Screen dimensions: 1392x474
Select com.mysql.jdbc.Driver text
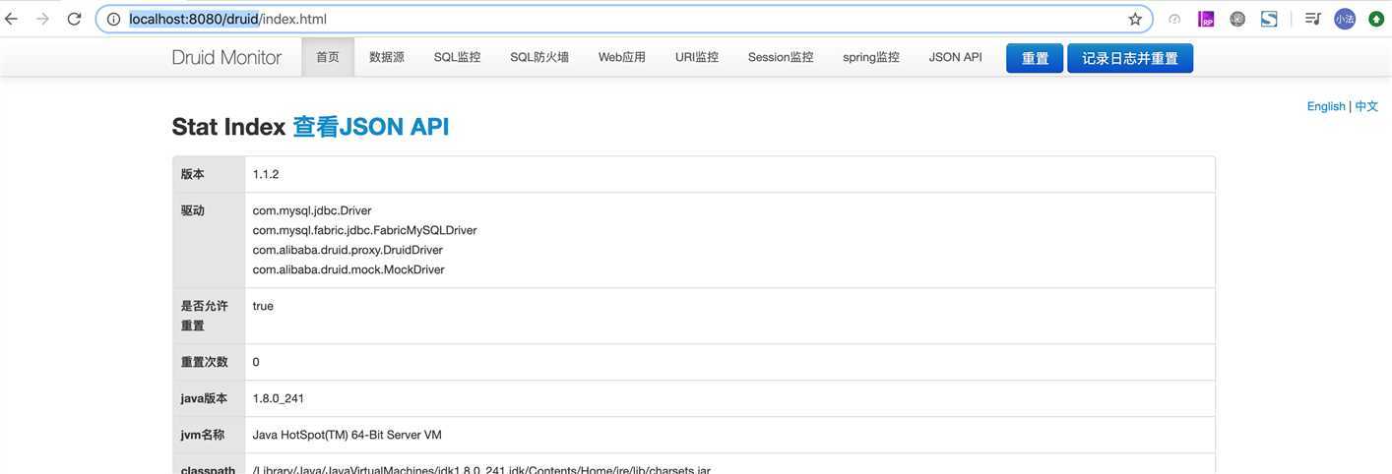pos(312,210)
